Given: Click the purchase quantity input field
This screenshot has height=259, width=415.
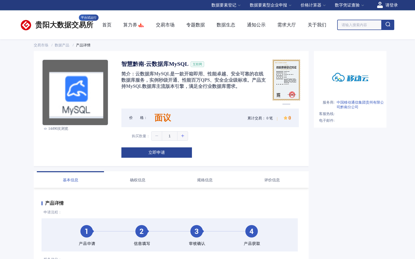Looking at the screenshot, I should [170, 136].
